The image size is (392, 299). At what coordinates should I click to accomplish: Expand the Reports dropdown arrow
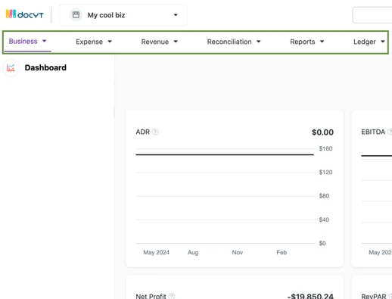click(322, 42)
